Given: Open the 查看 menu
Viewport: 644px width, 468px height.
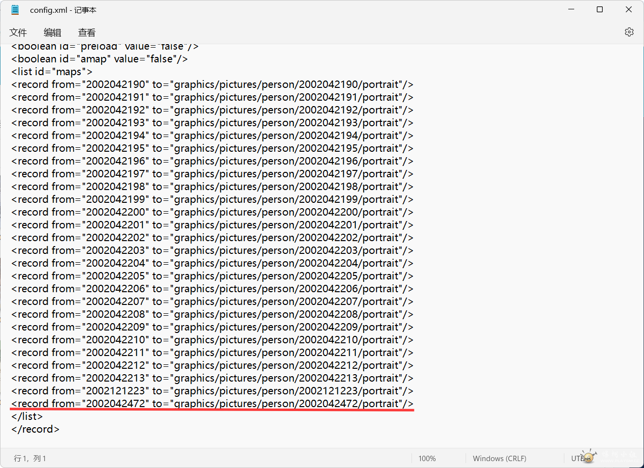Looking at the screenshot, I should (87, 32).
